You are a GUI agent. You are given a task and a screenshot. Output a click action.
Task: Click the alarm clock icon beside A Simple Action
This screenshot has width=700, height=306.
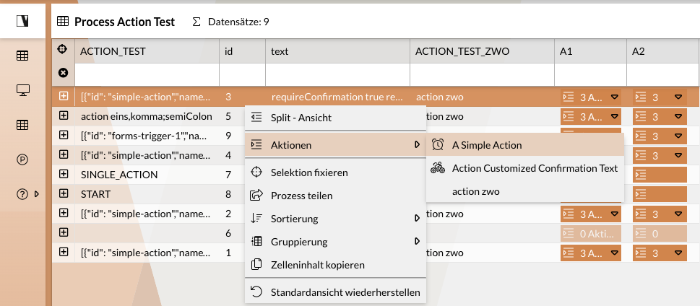[438, 145]
